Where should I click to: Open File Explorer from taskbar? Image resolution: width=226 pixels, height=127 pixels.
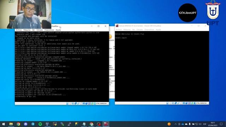pos(11,124)
